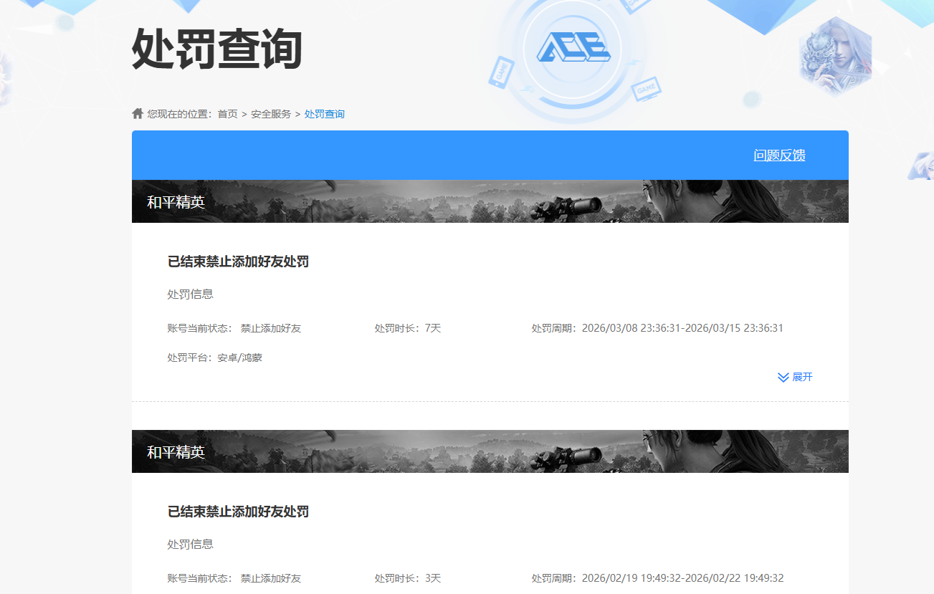Select second record's 处罚信息 label
This screenshot has height=594, width=934.
[191, 545]
